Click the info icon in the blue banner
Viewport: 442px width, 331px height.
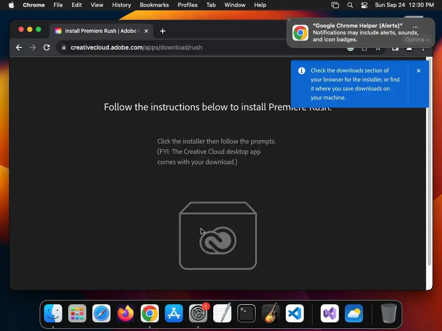pos(302,71)
